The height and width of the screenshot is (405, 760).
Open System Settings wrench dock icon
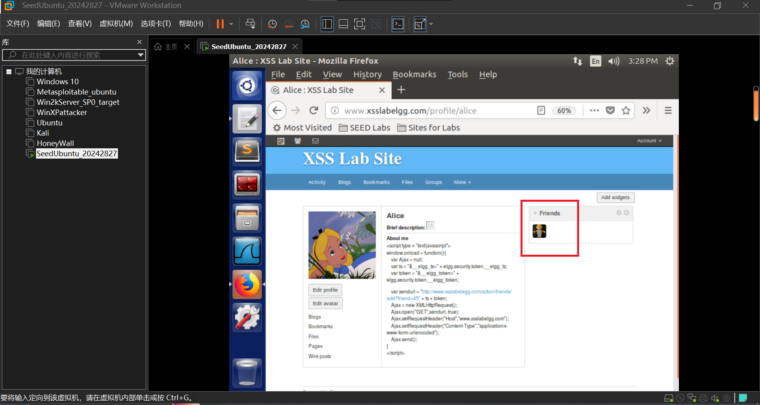(247, 317)
